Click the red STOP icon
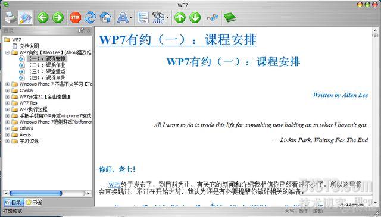The image size is (381, 217). (76, 18)
